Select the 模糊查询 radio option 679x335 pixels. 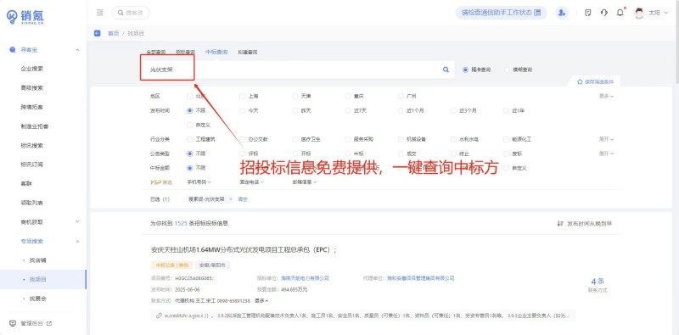507,70
